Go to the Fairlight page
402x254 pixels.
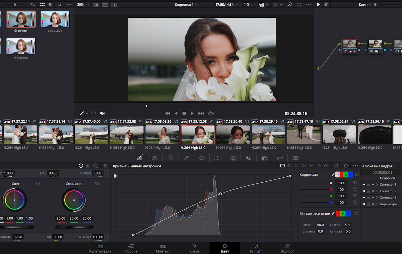256,248
